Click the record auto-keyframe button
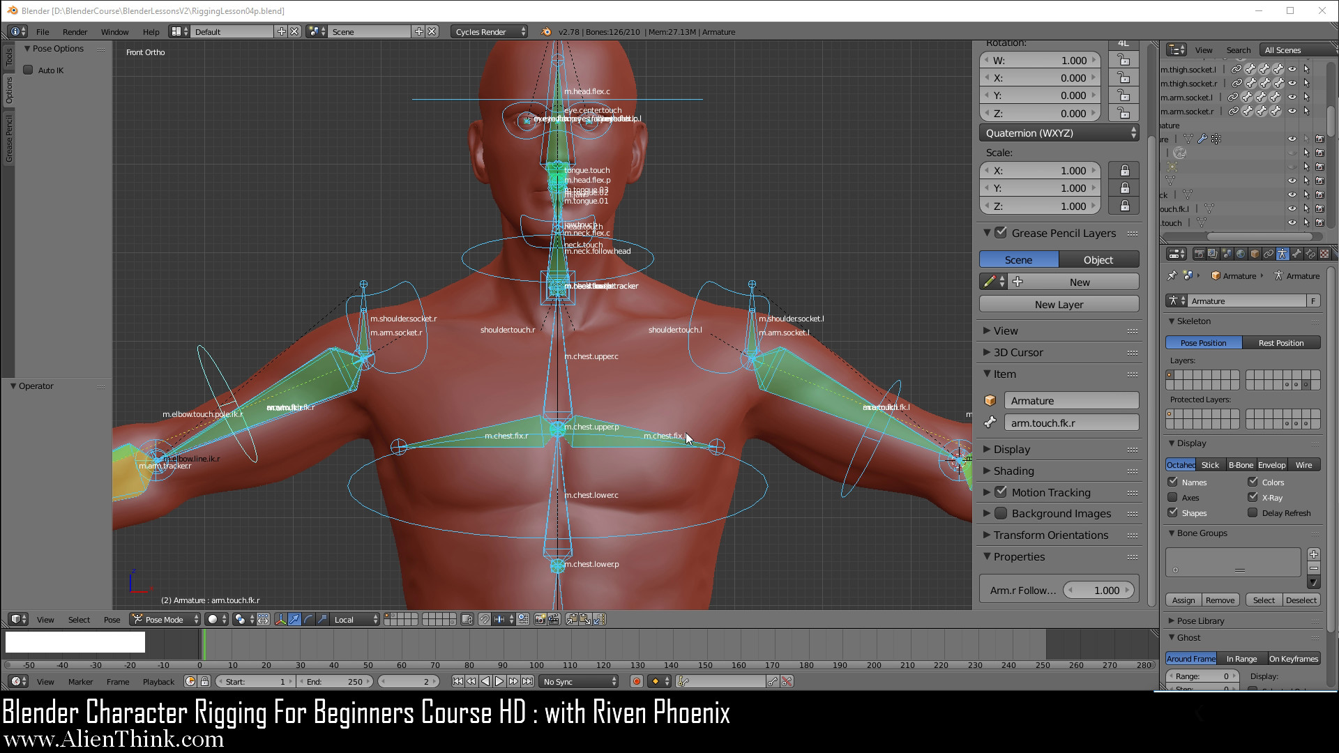1339x753 pixels. [x=636, y=682]
